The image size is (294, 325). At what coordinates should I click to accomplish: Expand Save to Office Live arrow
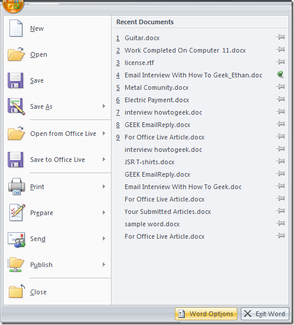[104, 160]
